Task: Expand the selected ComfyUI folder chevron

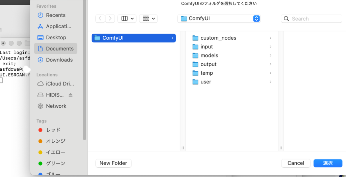Action: 172,38
